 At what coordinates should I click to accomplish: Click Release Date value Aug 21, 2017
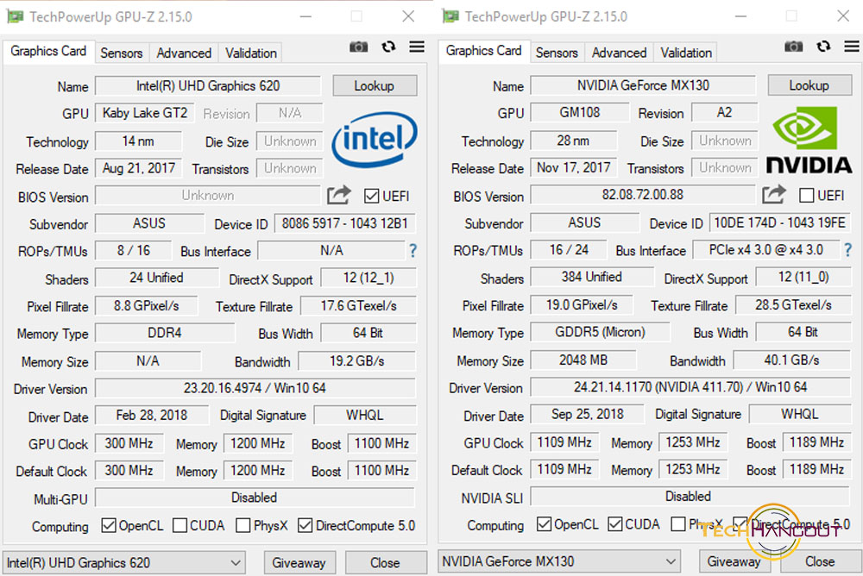pos(139,168)
